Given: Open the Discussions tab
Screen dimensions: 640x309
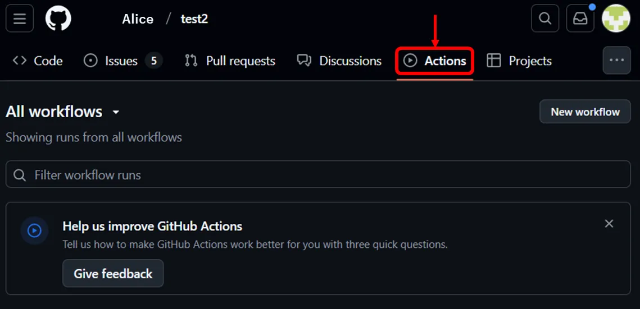Looking at the screenshot, I should pos(339,61).
